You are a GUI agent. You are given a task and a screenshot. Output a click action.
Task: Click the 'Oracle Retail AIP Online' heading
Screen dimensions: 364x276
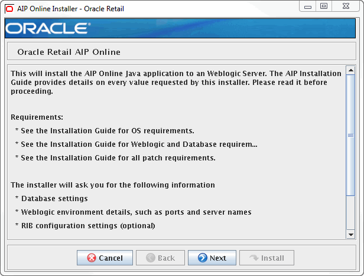tap(69, 52)
